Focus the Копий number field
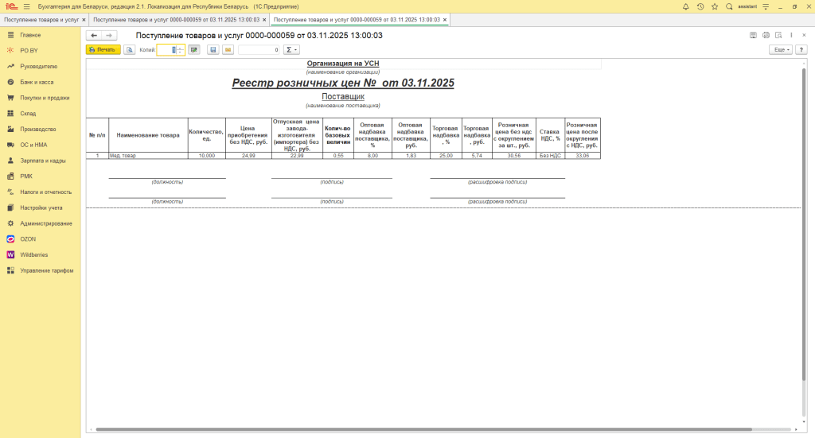 [166, 50]
